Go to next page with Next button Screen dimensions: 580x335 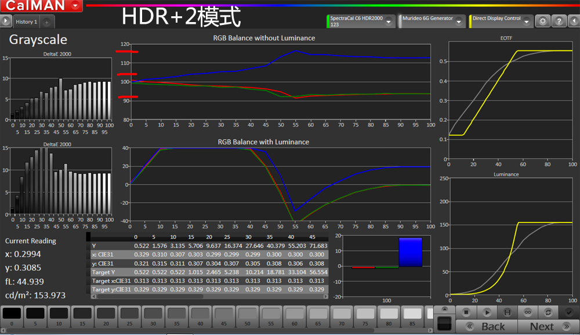tap(548, 326)
